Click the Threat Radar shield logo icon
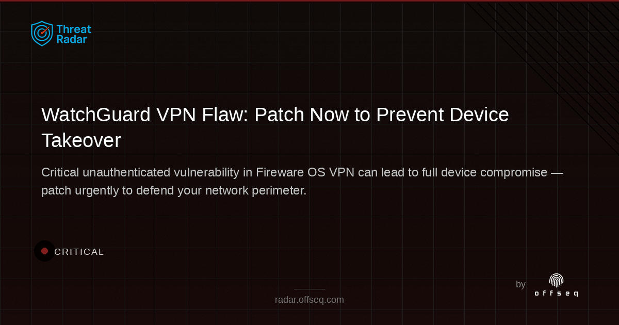 click(x=41, y=34)
